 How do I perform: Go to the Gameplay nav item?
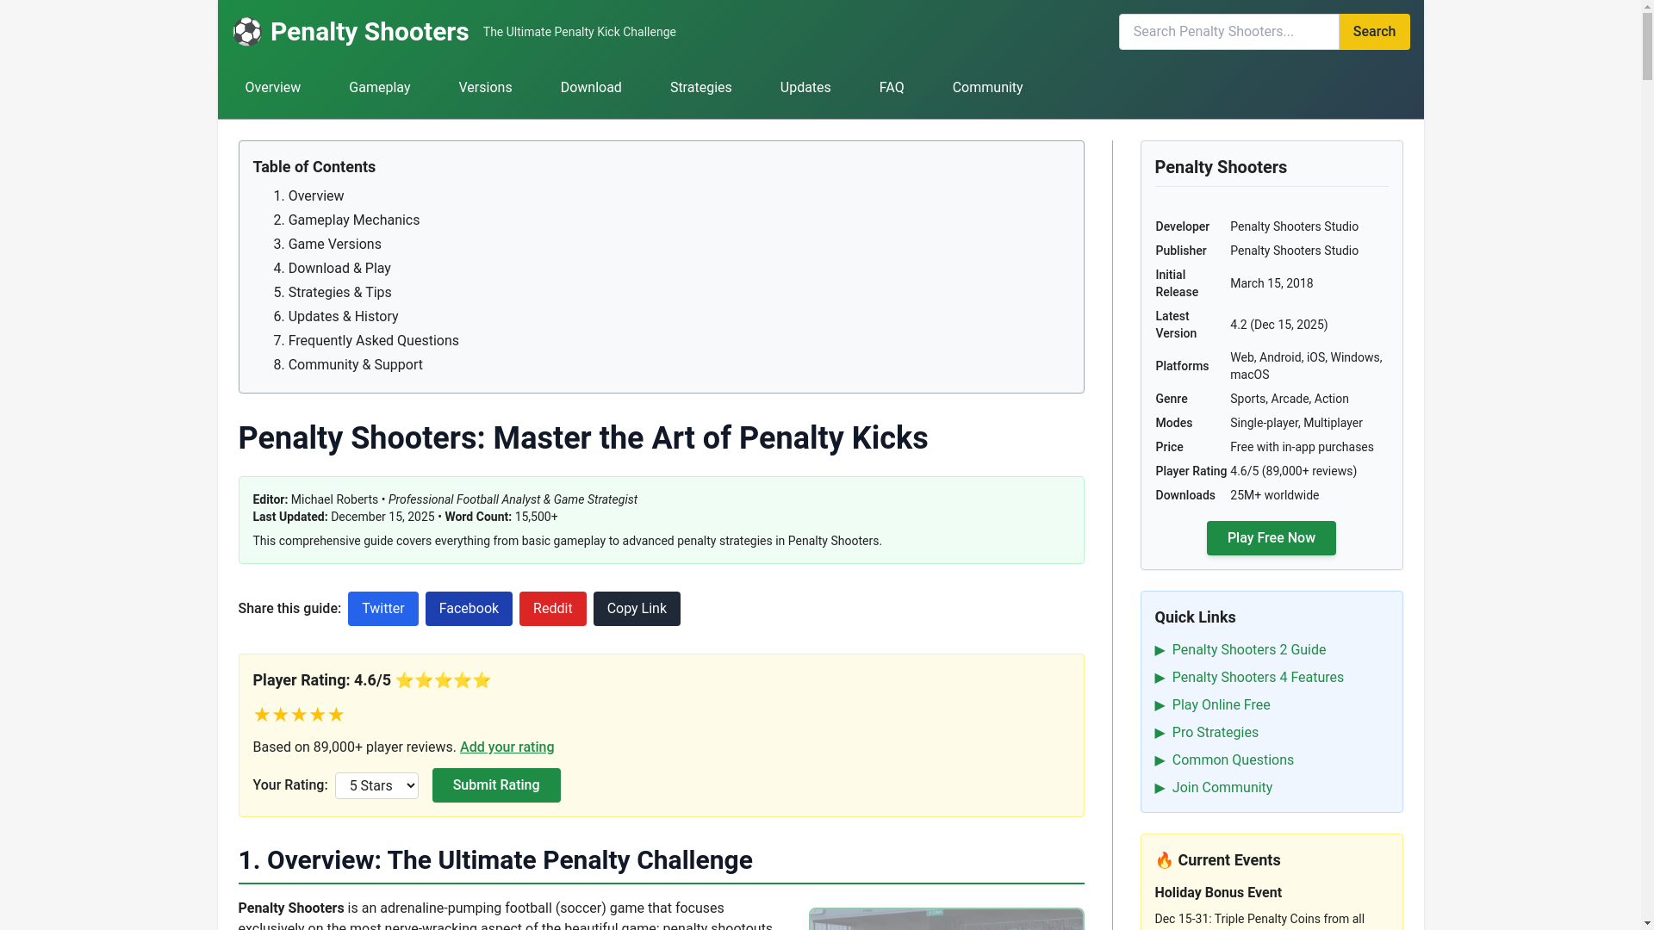[x=379, y=88]
